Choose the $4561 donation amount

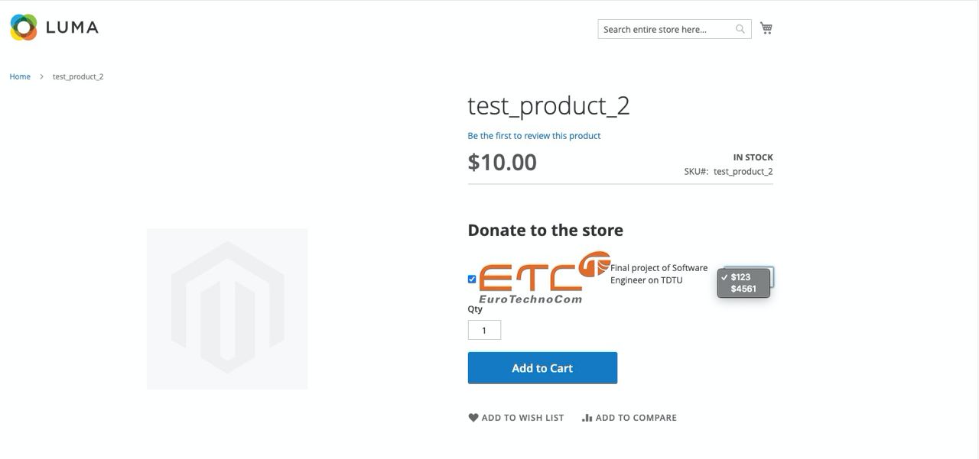click(x=743, y=289)
